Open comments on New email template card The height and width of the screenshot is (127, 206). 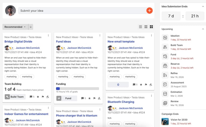[x=135, y=85]
